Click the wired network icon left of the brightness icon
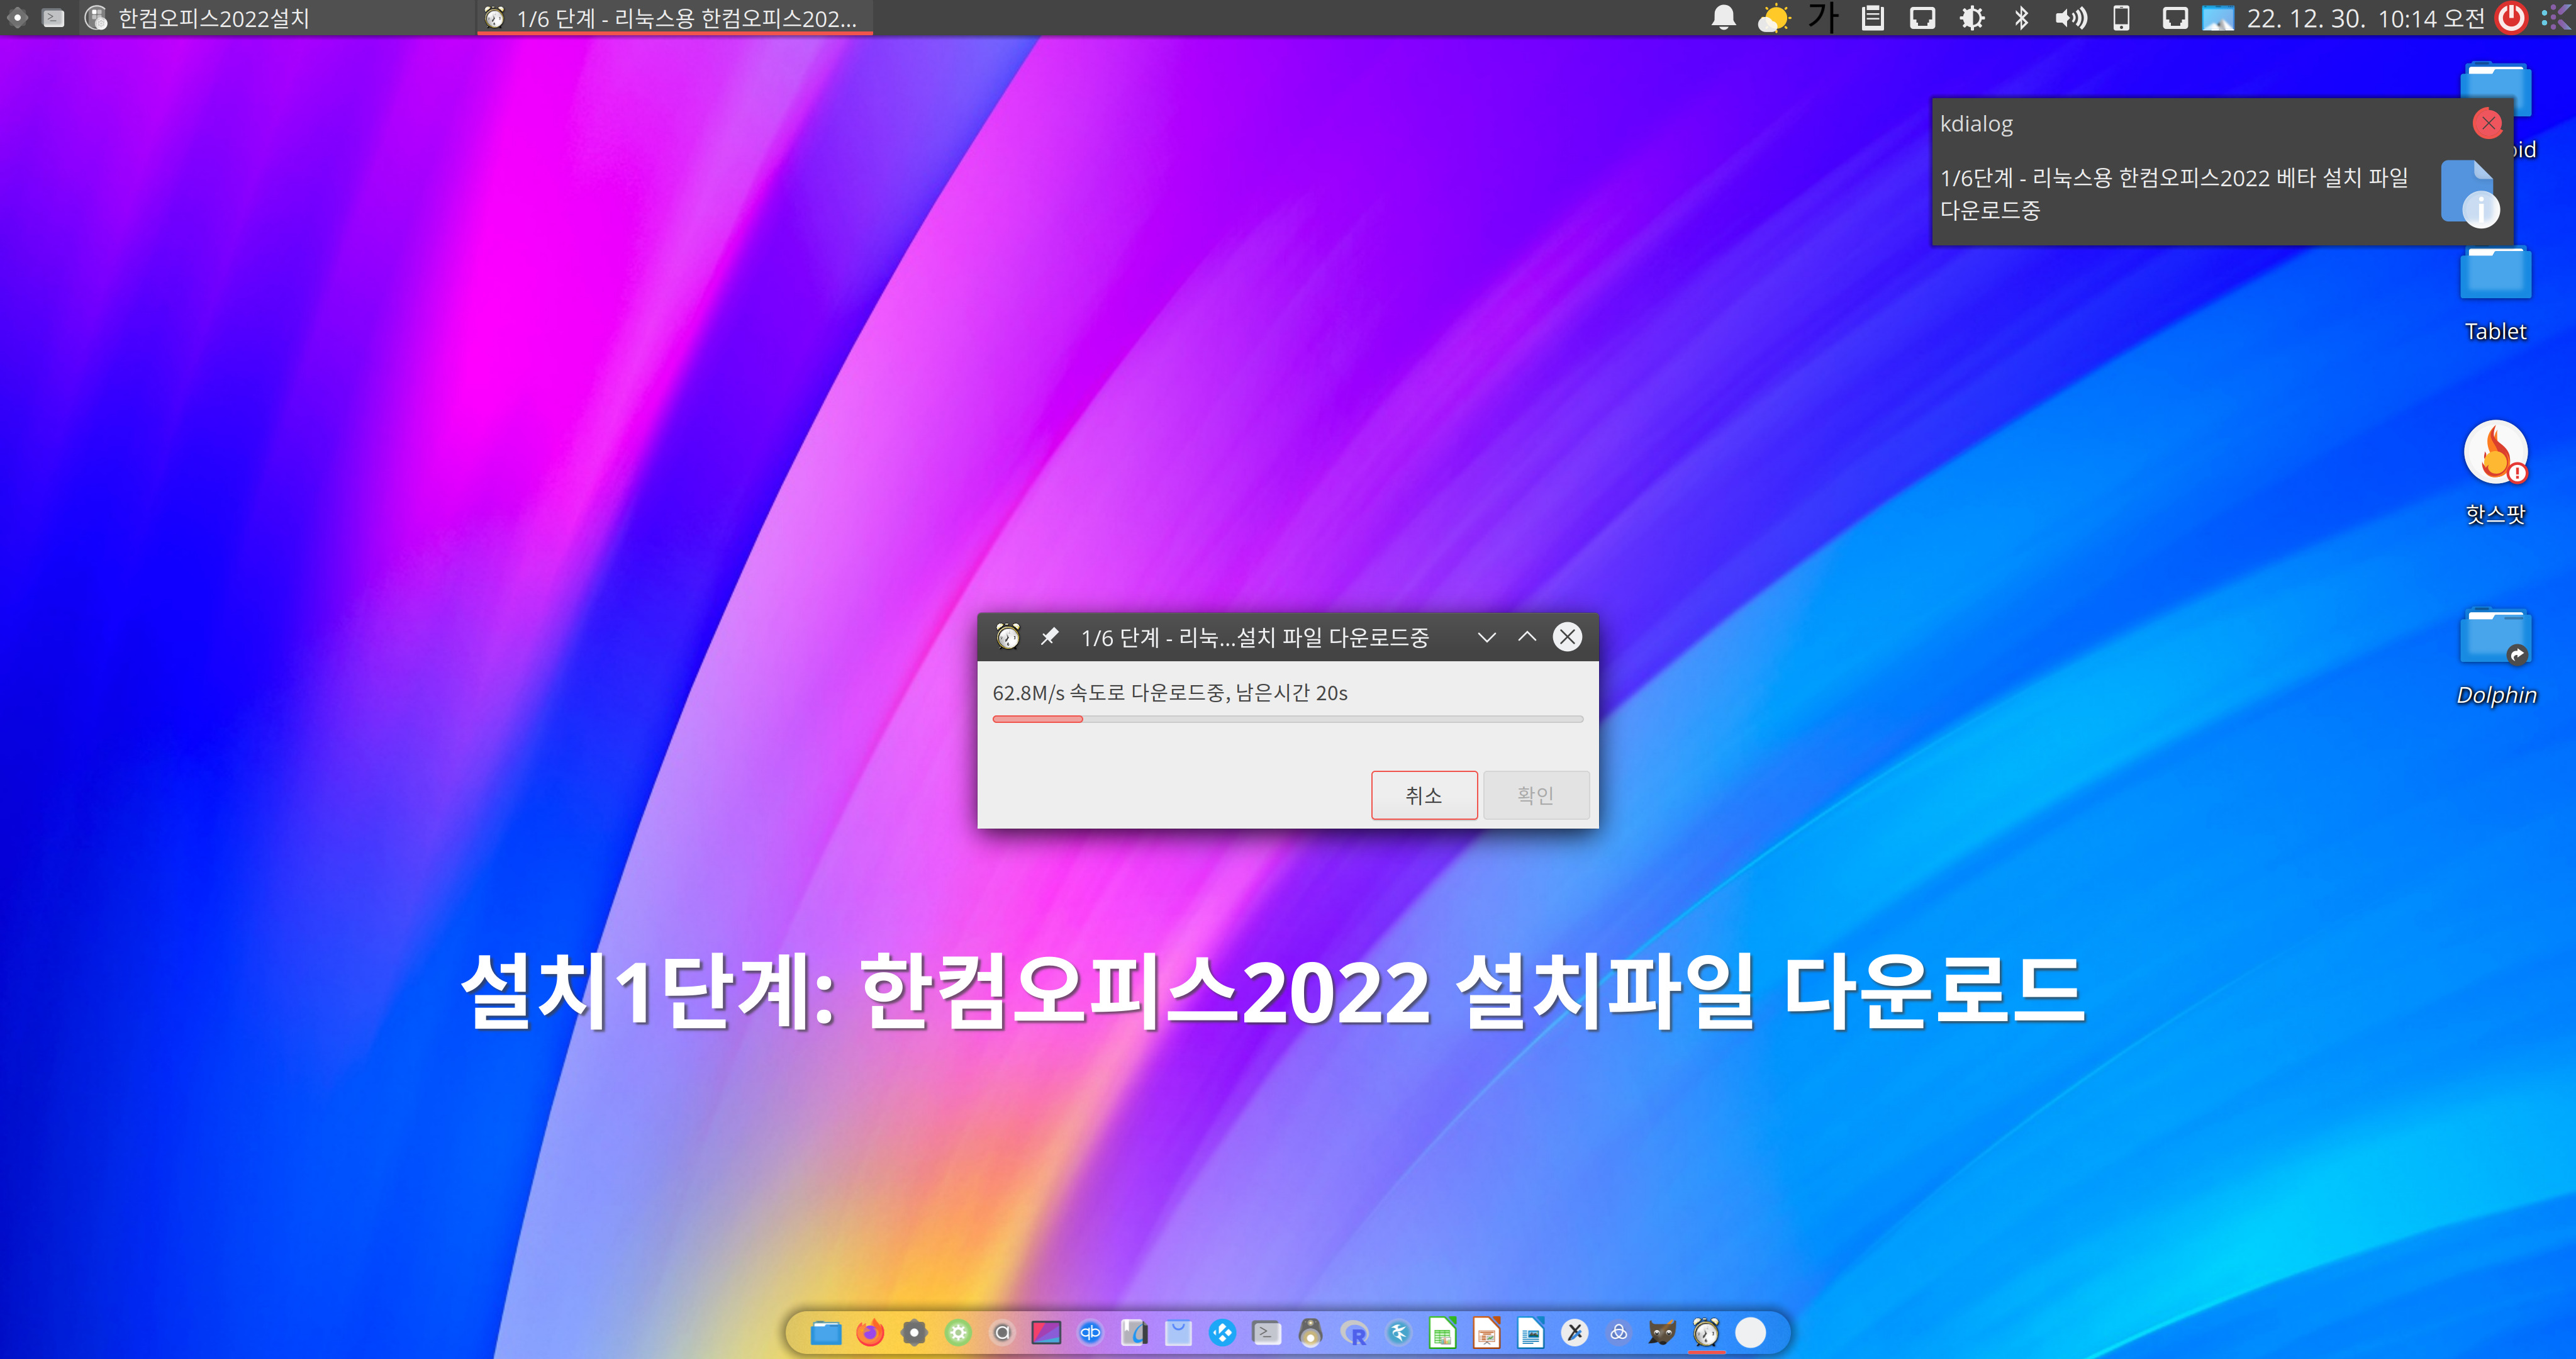This screenshot has height=1359, width=2576. pos(1922,18)
